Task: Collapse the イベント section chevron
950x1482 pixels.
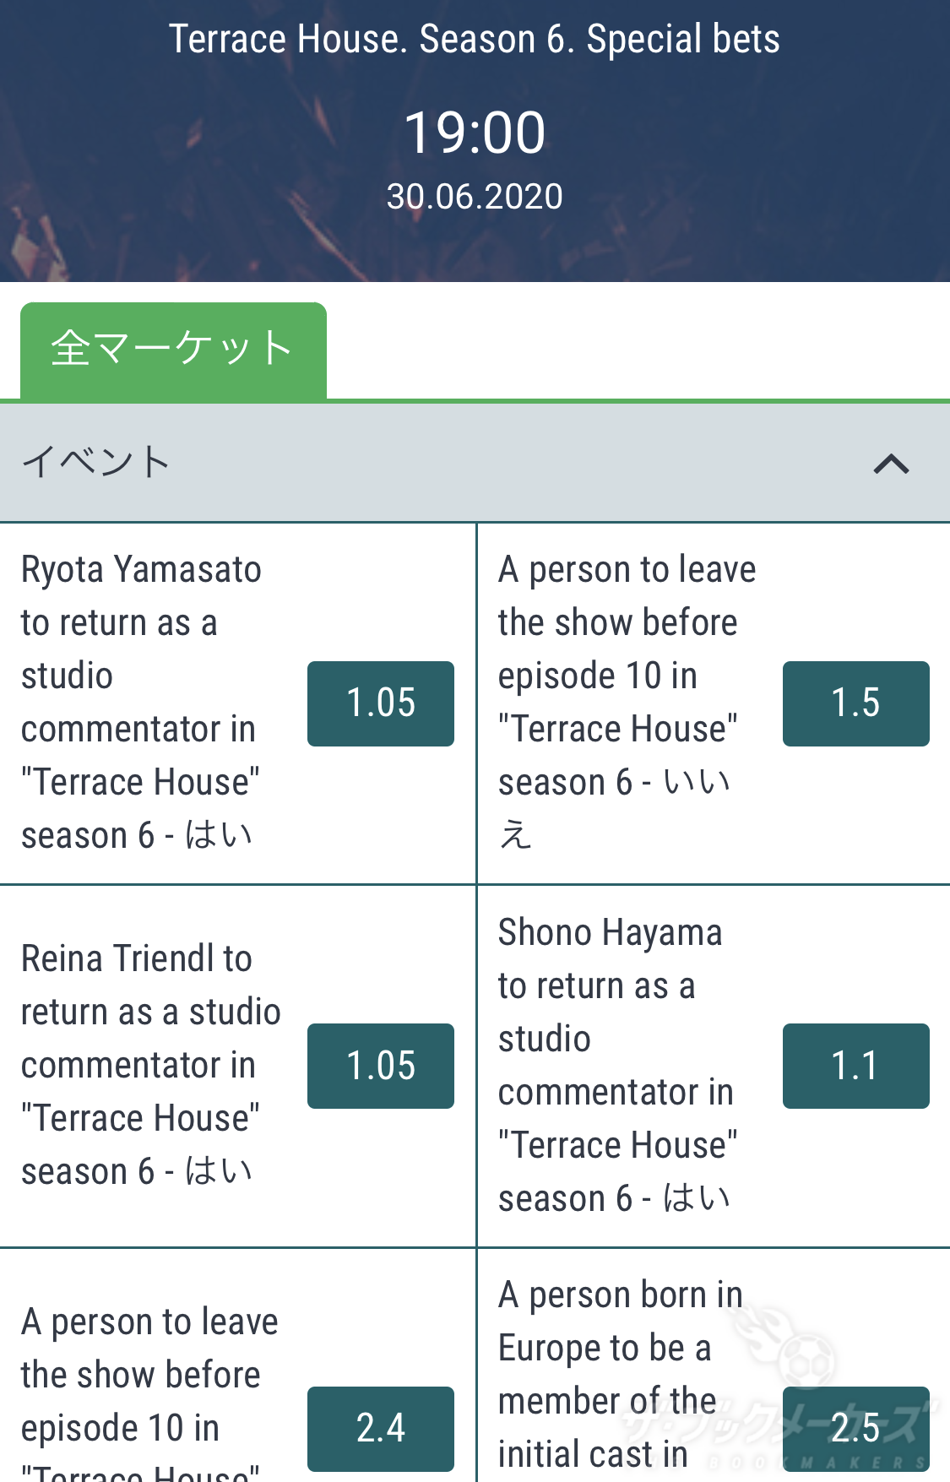Action: [x=891, y=464]
